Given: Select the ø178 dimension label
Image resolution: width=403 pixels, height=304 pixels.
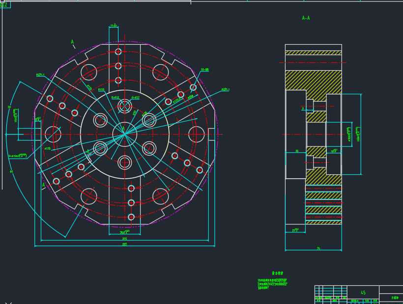Looking at the screenshot, I should point(48,149).
